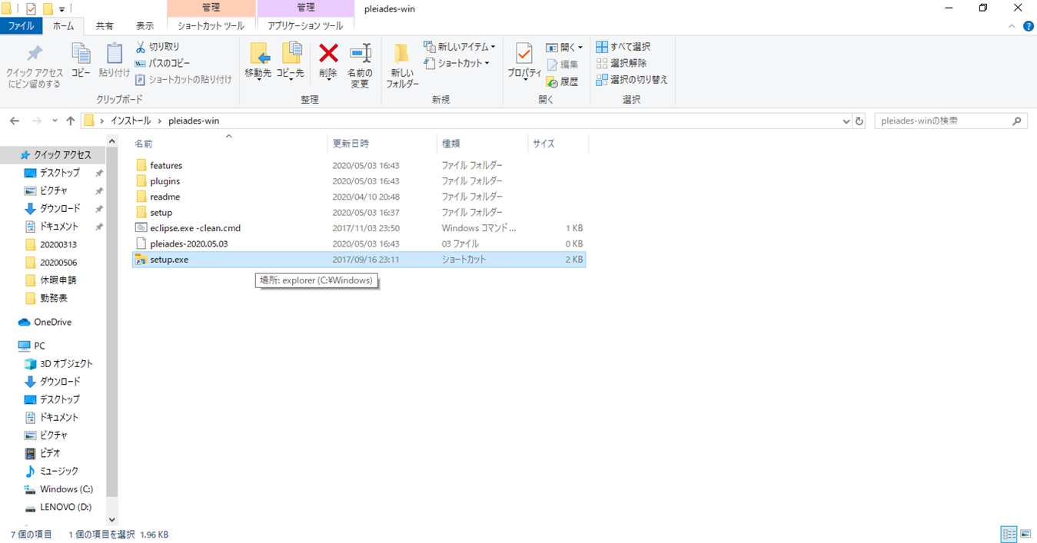Click Paste shortcut (ショートカットの貼り付け)
1037x543 pixels.
click(x=183, y=79)
